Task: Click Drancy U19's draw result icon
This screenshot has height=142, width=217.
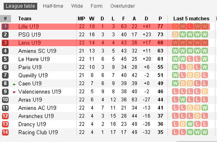Action: (x=183, y=124)
